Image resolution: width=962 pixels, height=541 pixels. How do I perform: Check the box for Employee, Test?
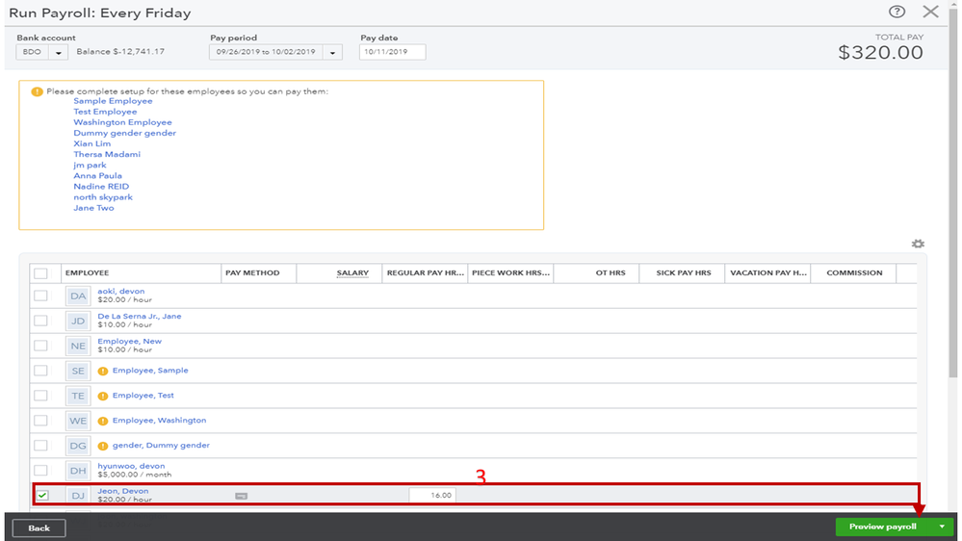pyautogui.click(x=41, y=396)
